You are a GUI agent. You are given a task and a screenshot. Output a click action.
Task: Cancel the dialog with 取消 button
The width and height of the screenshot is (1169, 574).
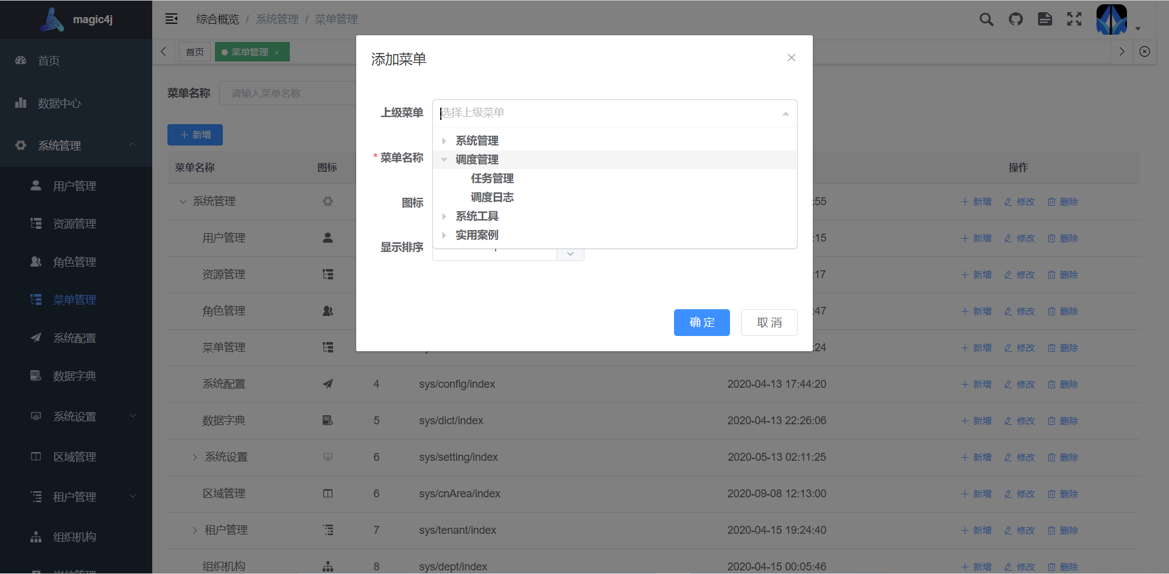[x=769, y=323]
